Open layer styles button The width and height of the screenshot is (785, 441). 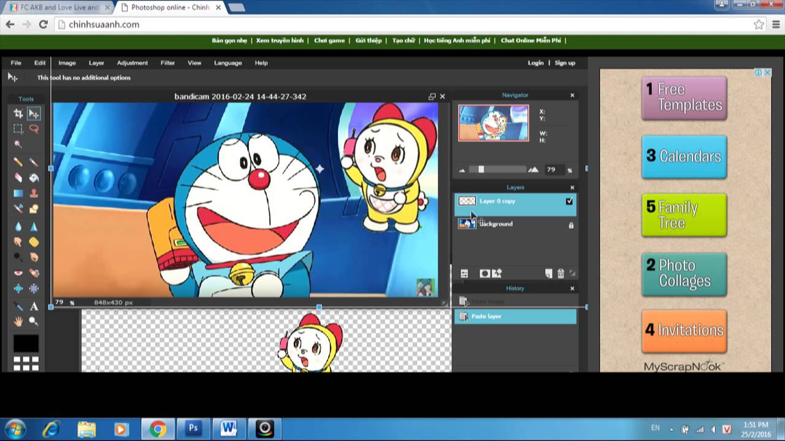[497, 274]
